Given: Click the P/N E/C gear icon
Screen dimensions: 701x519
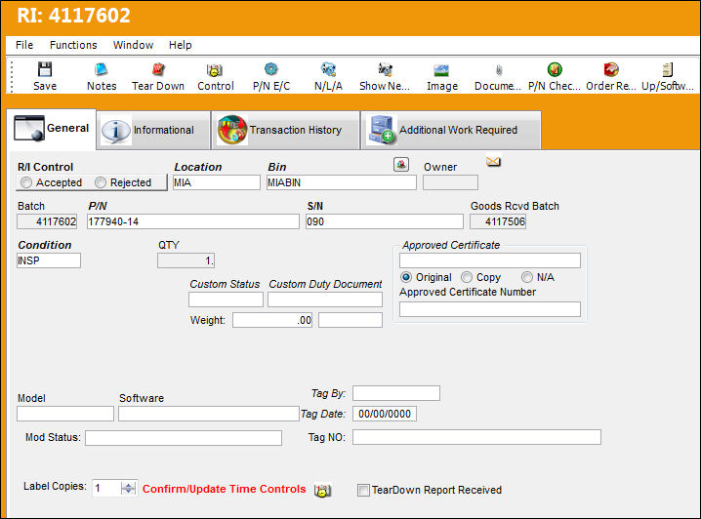Looking at the screenshot, I should [x=270, y=69].
